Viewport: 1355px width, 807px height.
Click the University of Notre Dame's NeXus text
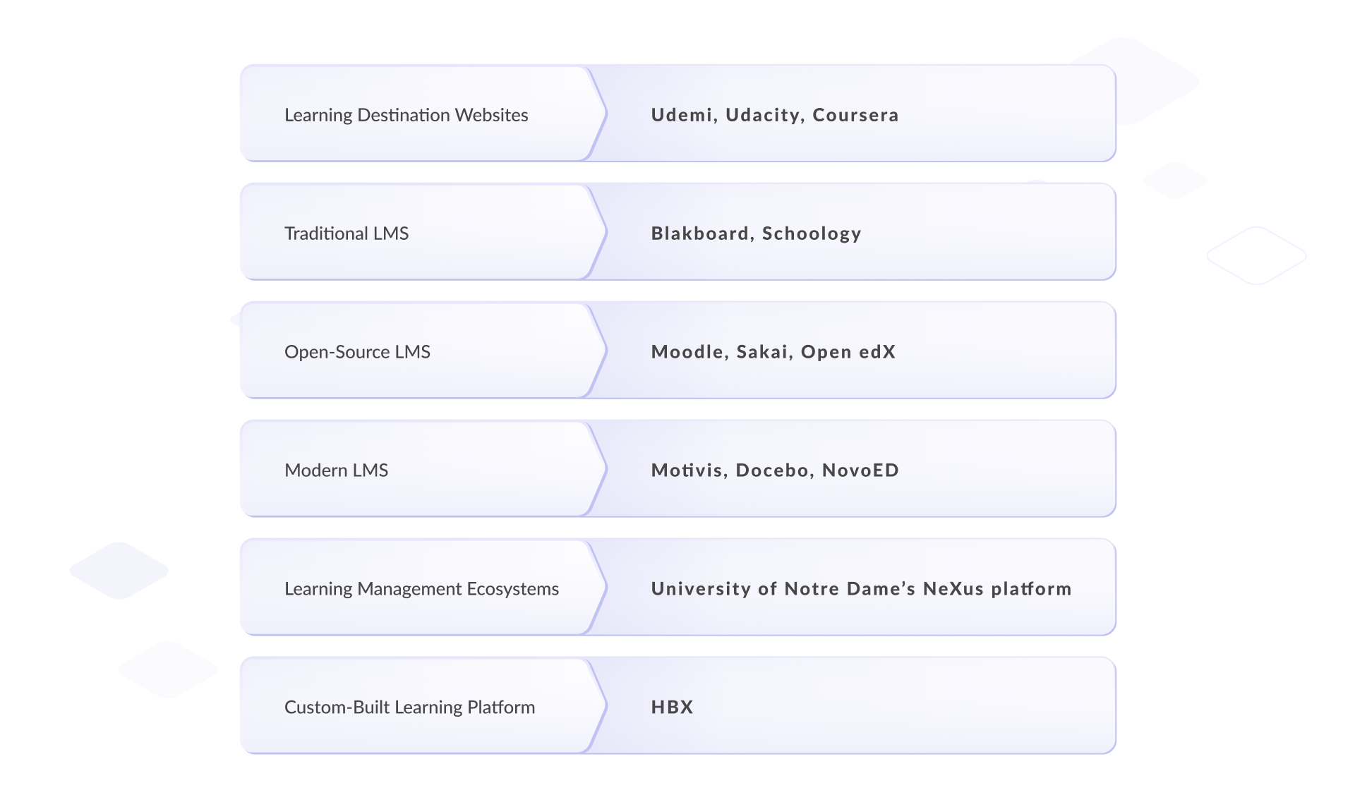817,589
